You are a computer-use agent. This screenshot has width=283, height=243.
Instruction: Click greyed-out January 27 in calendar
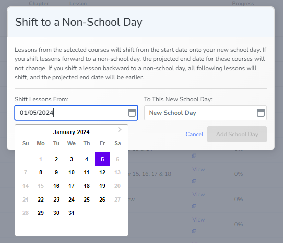[x=117, y=200]
